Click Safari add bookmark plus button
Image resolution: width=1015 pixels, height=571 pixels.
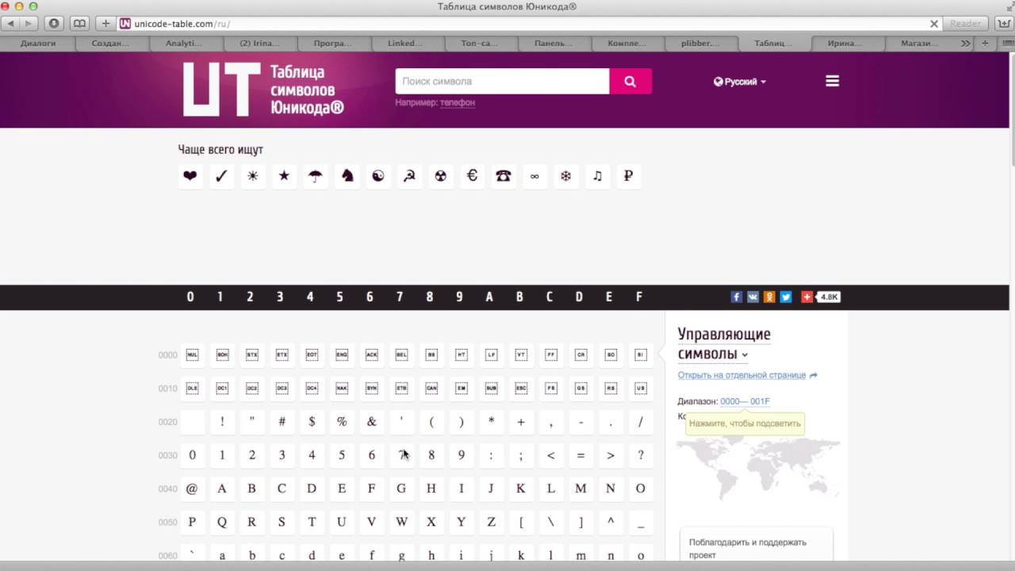point(105,24)
